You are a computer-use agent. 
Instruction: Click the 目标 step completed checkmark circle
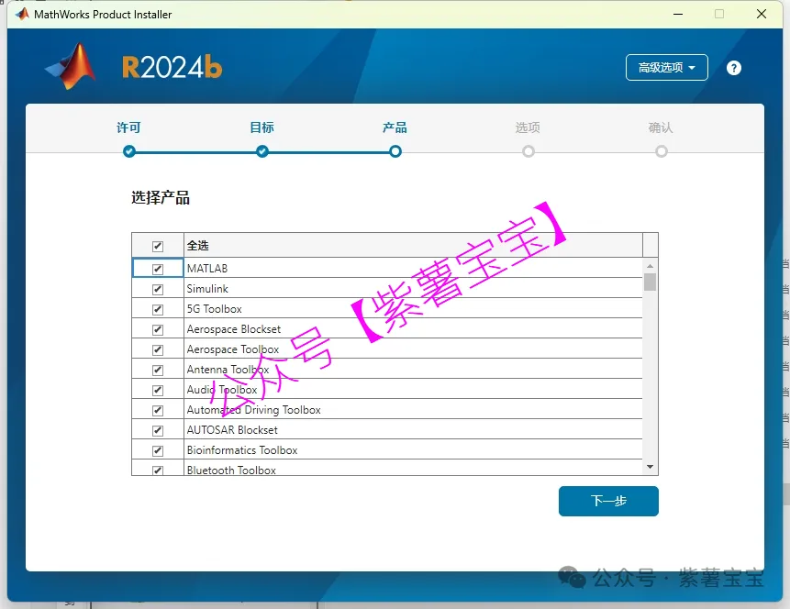click(262, 151)
